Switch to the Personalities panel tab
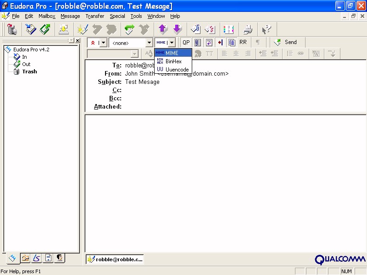 60,258
